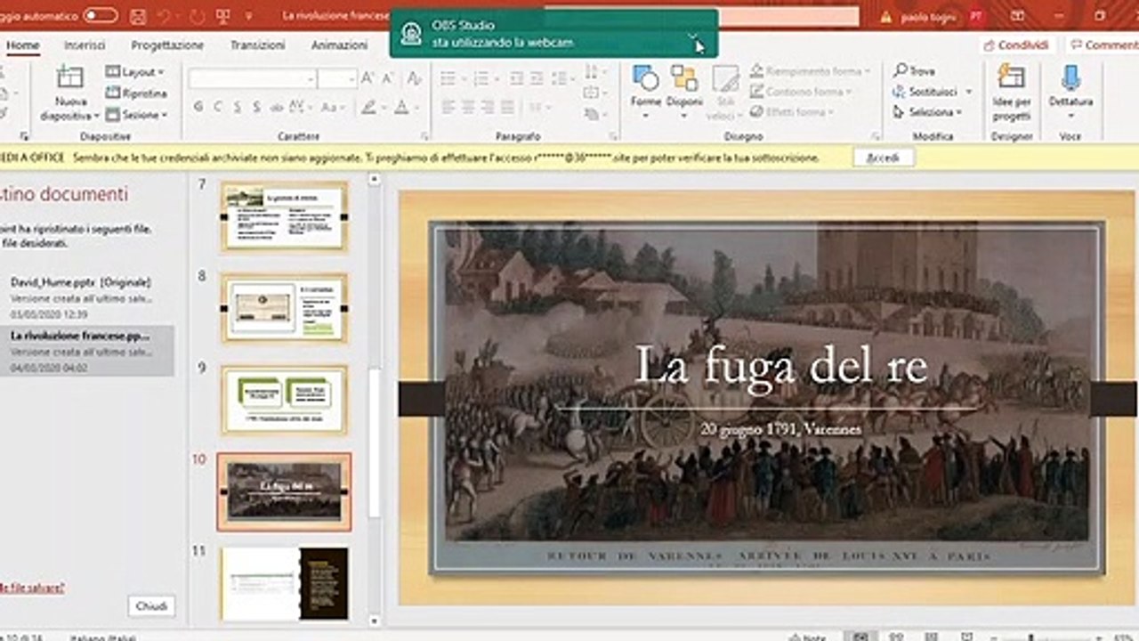Image resolution: width=1139 pixels, height=641 pixels.
Task: Click the Save icon in title bar
Action: pyautogui.click(x=138, y=16)
